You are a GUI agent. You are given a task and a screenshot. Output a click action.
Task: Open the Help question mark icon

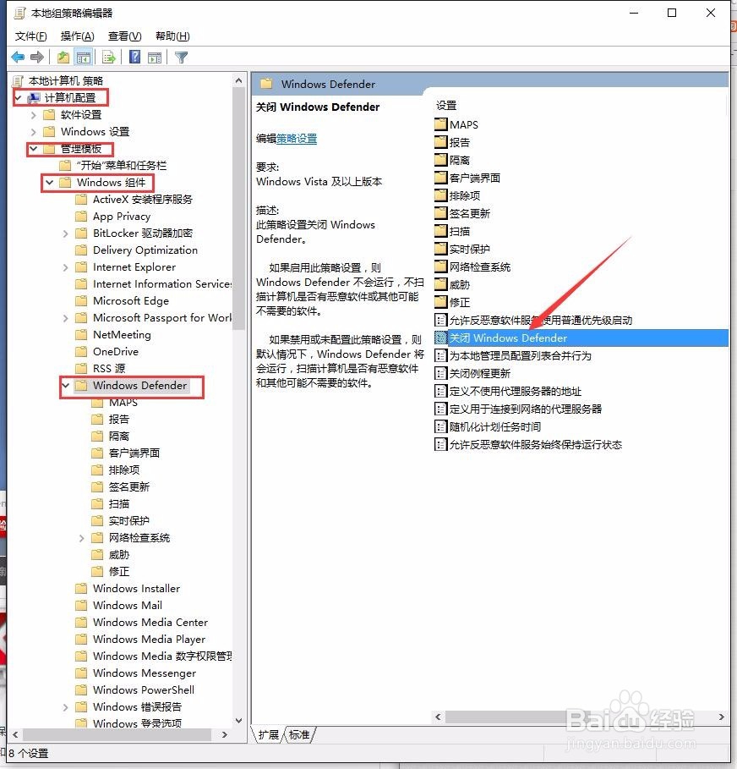[x=134, y=58]
